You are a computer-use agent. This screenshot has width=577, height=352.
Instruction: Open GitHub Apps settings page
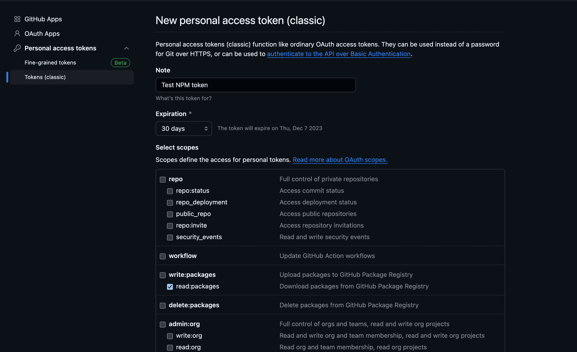pyautogui.click(x=43, y=19)
